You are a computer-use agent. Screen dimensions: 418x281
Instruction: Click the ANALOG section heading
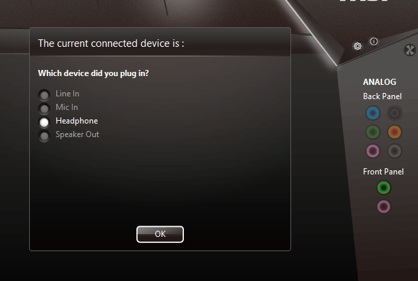(379, 82)
